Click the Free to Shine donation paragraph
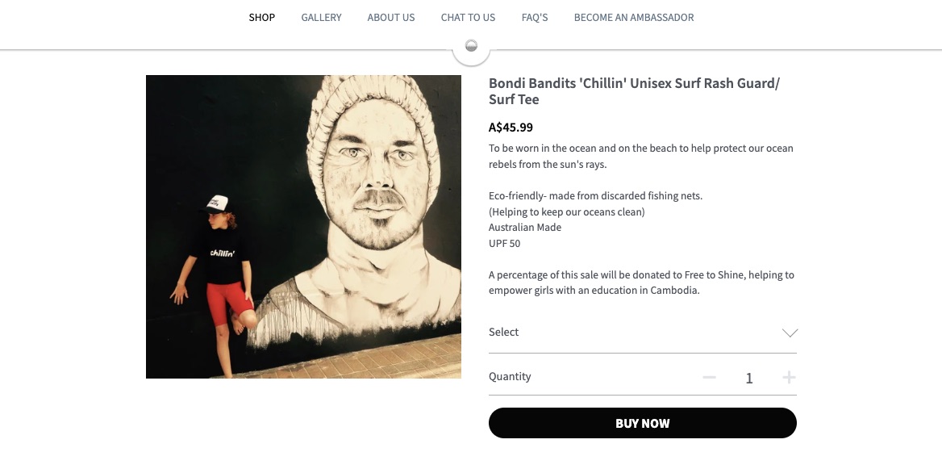Viewport: 942px width, 473px height. (x=641, y=283)
